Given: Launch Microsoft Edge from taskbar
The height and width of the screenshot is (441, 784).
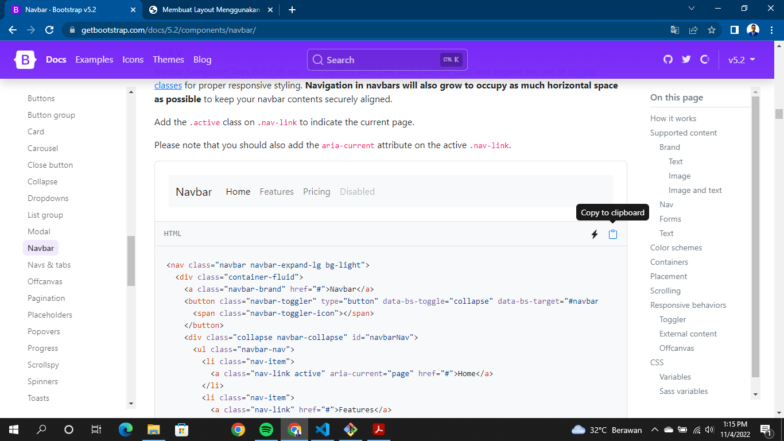Looking at the screenshot, I should point(125,430).
